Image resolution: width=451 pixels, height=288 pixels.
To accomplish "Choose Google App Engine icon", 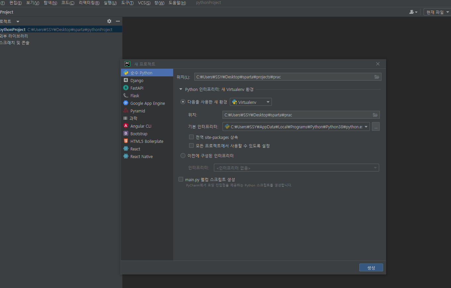I will pos(126,103).
